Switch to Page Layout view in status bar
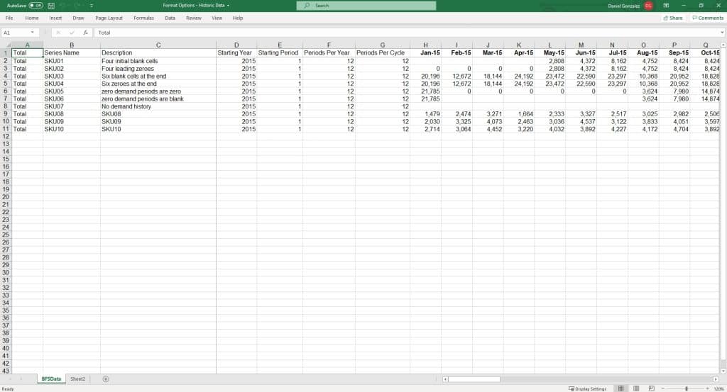This screenshot has width=727, height=392. [635, 388]
